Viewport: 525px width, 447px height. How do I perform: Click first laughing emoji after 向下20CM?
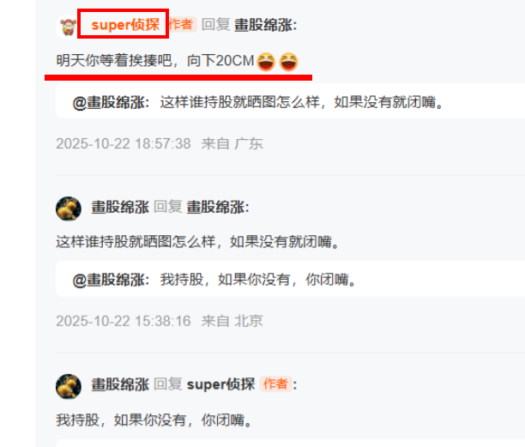(266, 62)
